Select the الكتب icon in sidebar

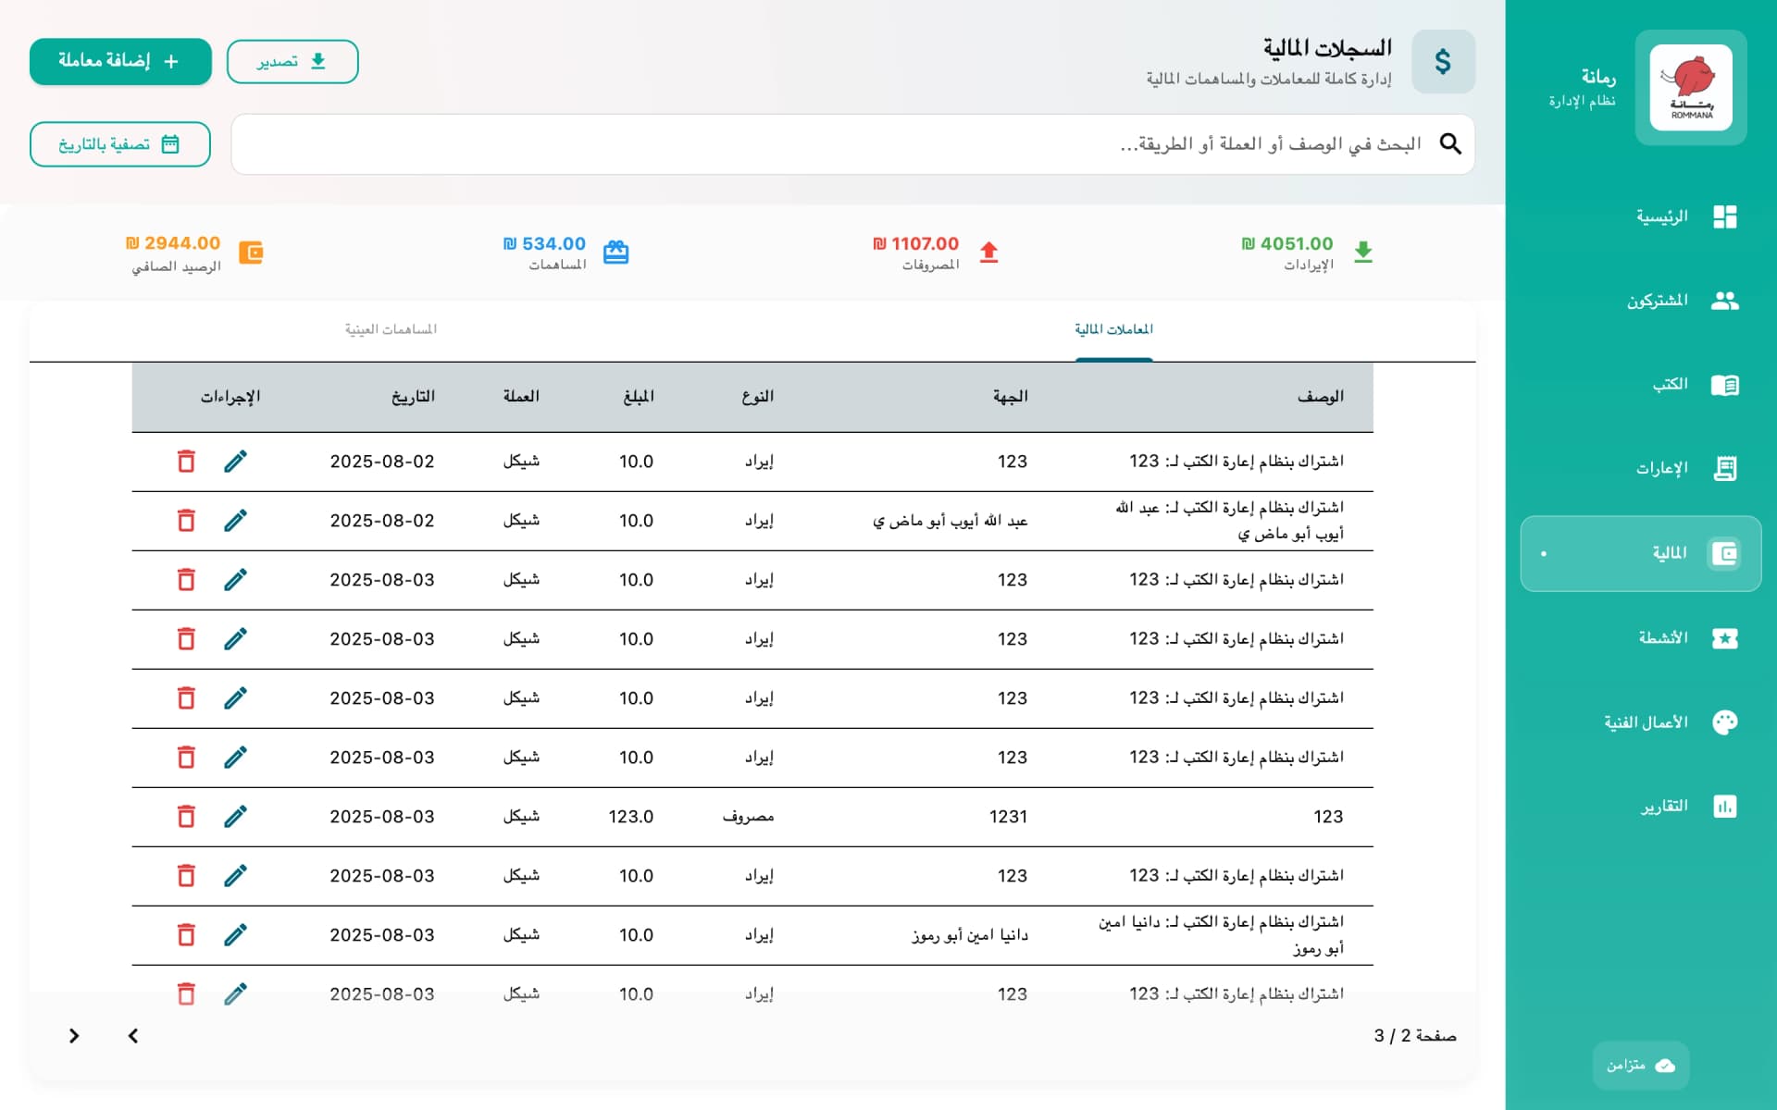click(x=1725, y=384)
